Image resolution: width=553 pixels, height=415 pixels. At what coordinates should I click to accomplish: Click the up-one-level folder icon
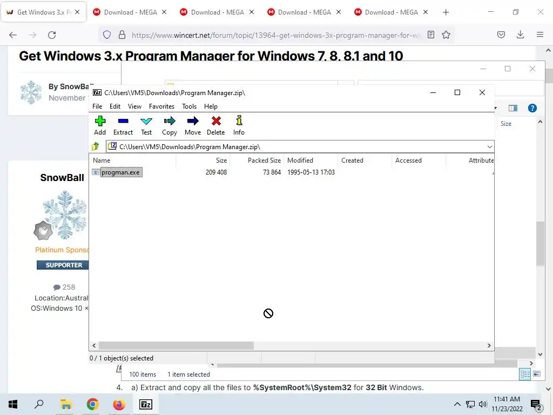tap(96, 146)
